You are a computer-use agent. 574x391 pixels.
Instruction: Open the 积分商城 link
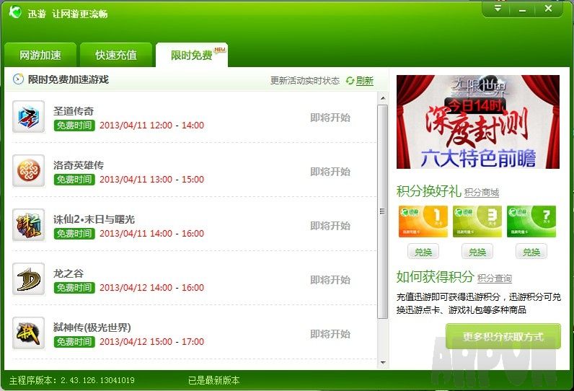point(482,193)
